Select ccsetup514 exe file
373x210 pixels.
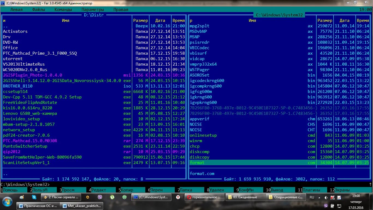tap(93, 92)
